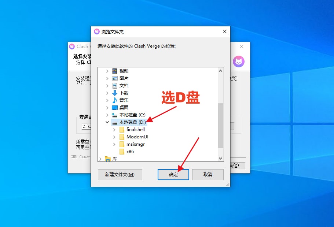Expand the 文档 tree node
Screen dimensions: 334x227
(x=107, y=86)
